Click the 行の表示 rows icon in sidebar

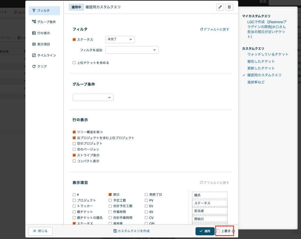pyautogui.click(x=34, y=33)
